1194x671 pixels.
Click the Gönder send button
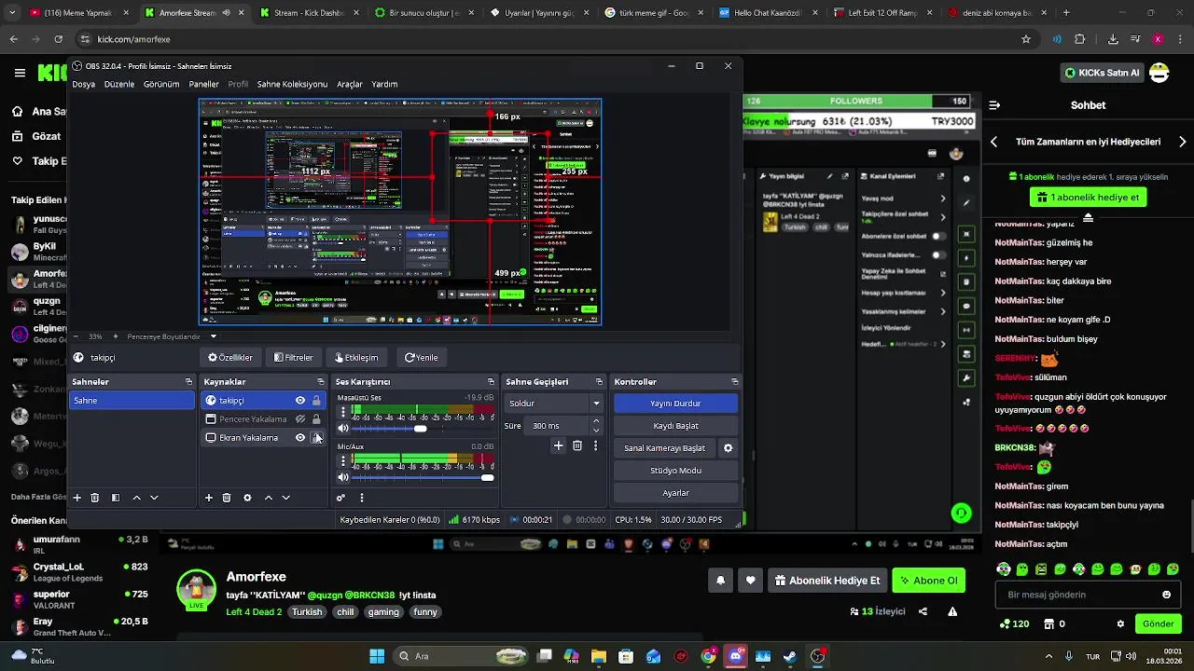click(x=1158, y=623)
